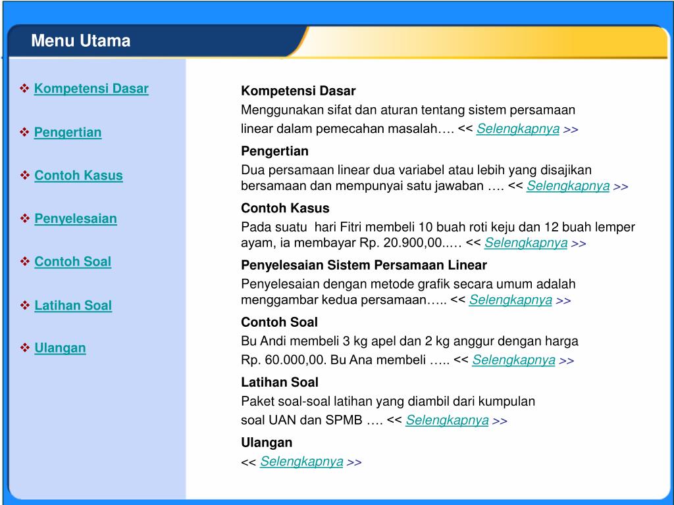The image size is (674, 505).
Task: Click text line starting Dua persamaan linear
Action: (417, 170)
